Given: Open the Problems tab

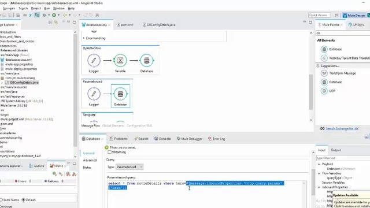Looking at the screenshot, I should [119, 139].
